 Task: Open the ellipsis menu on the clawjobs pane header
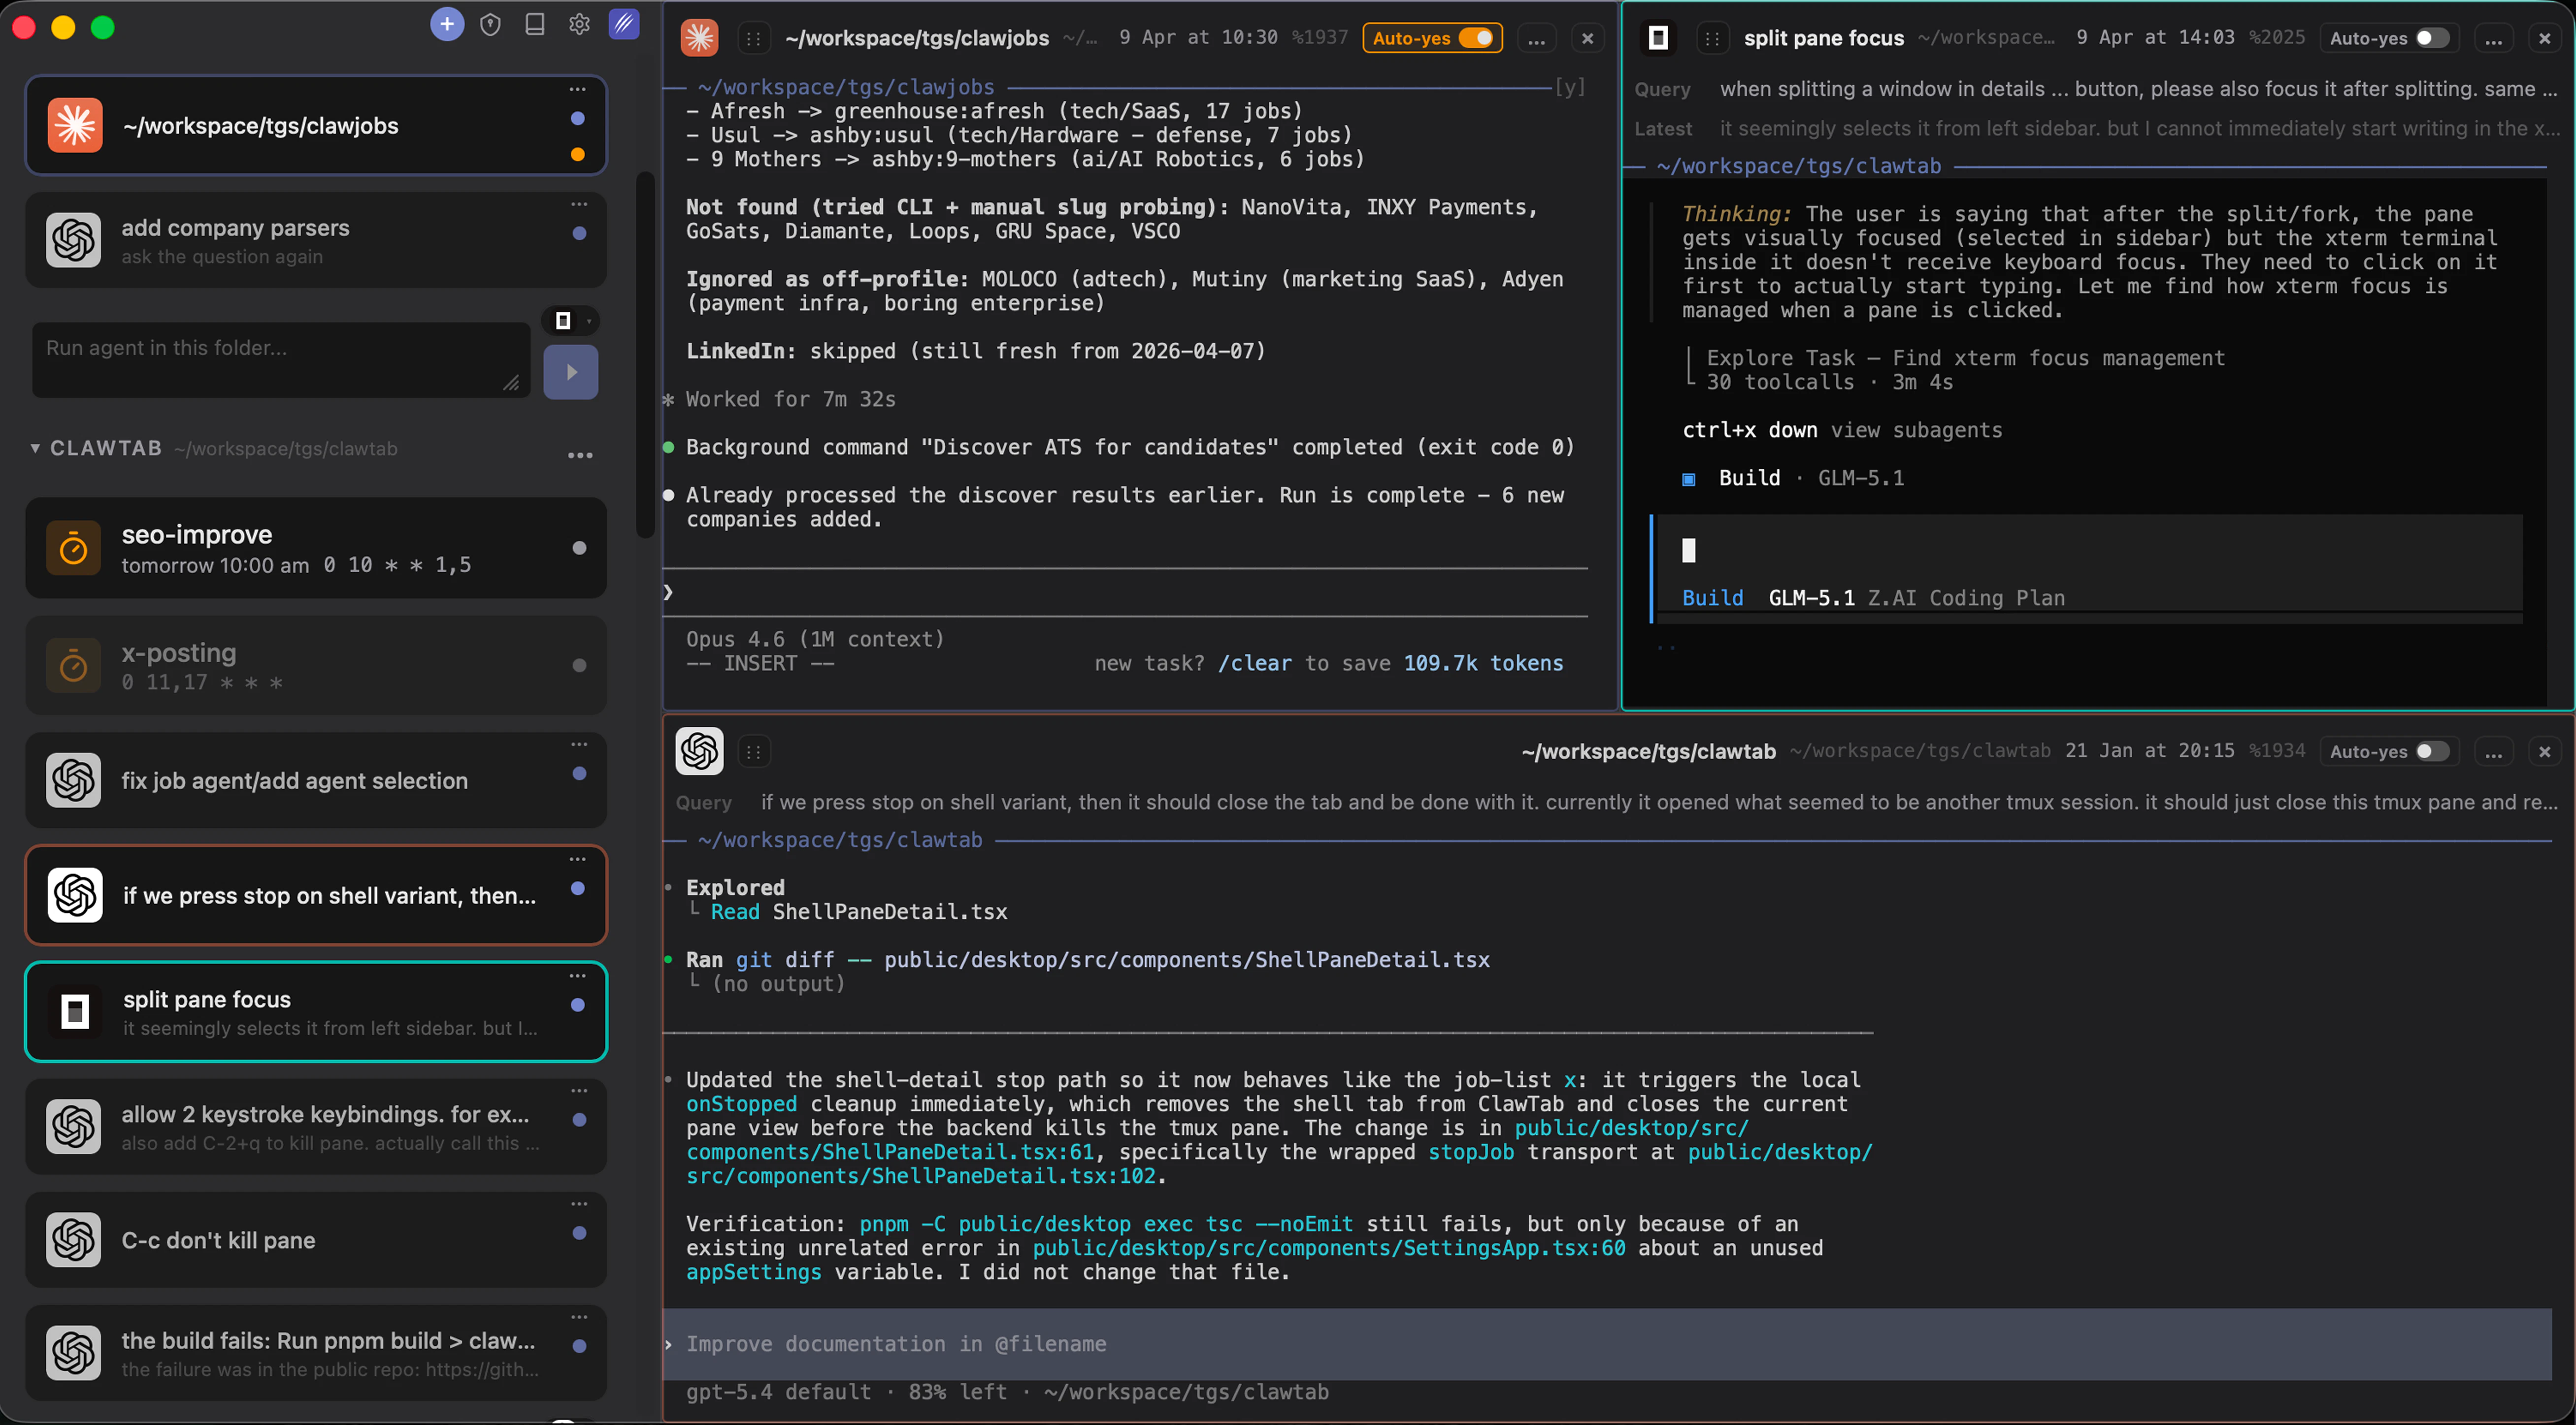[x=1537, y=38]
